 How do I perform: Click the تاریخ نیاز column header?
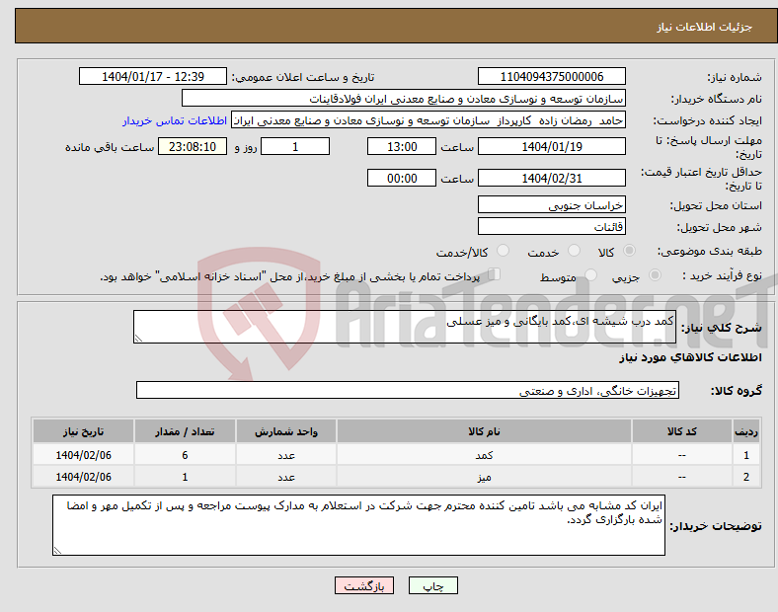pyautogui.click(x=83, y=431)
